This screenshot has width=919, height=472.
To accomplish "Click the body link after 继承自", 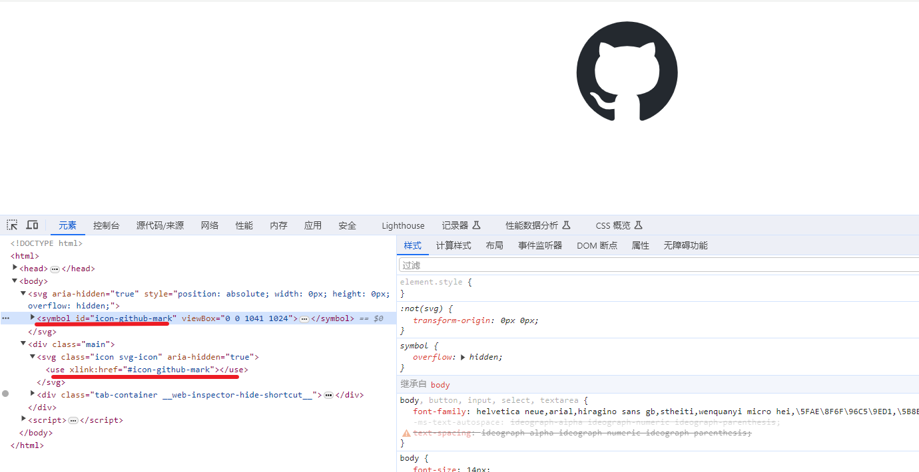I will pos(440,385).
